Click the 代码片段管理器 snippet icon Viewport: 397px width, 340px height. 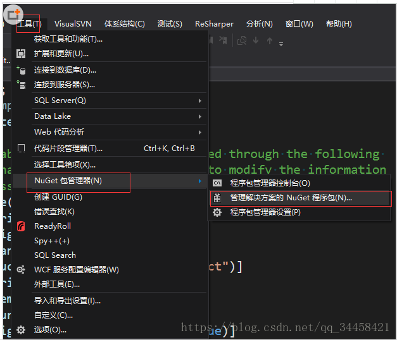click(21, 149)
